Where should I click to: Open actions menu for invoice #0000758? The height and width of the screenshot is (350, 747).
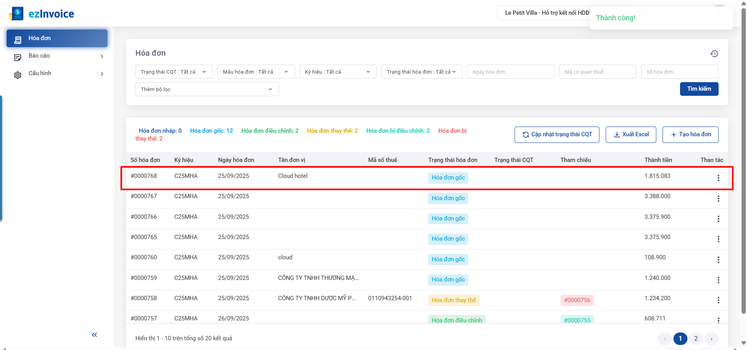(718, 300)
